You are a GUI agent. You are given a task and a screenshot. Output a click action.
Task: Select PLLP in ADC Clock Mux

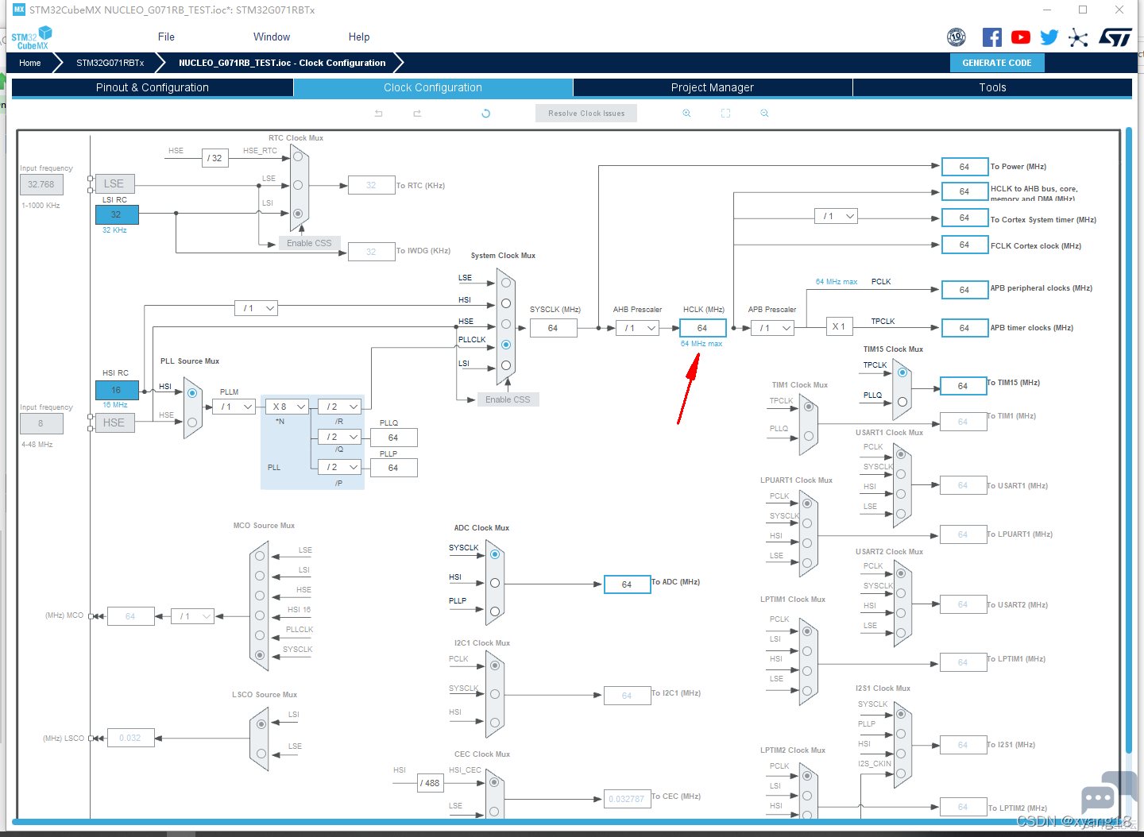495,611
